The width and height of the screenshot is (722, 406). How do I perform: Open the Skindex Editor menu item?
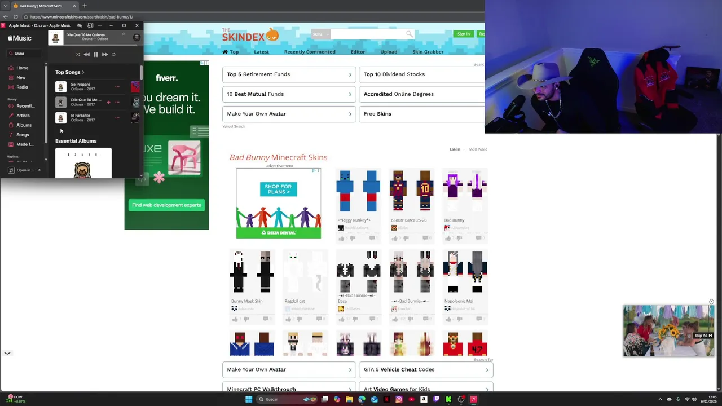pos(358,52)
